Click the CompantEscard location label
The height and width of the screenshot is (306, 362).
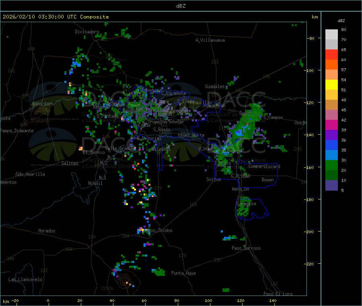tap(264, 166)
